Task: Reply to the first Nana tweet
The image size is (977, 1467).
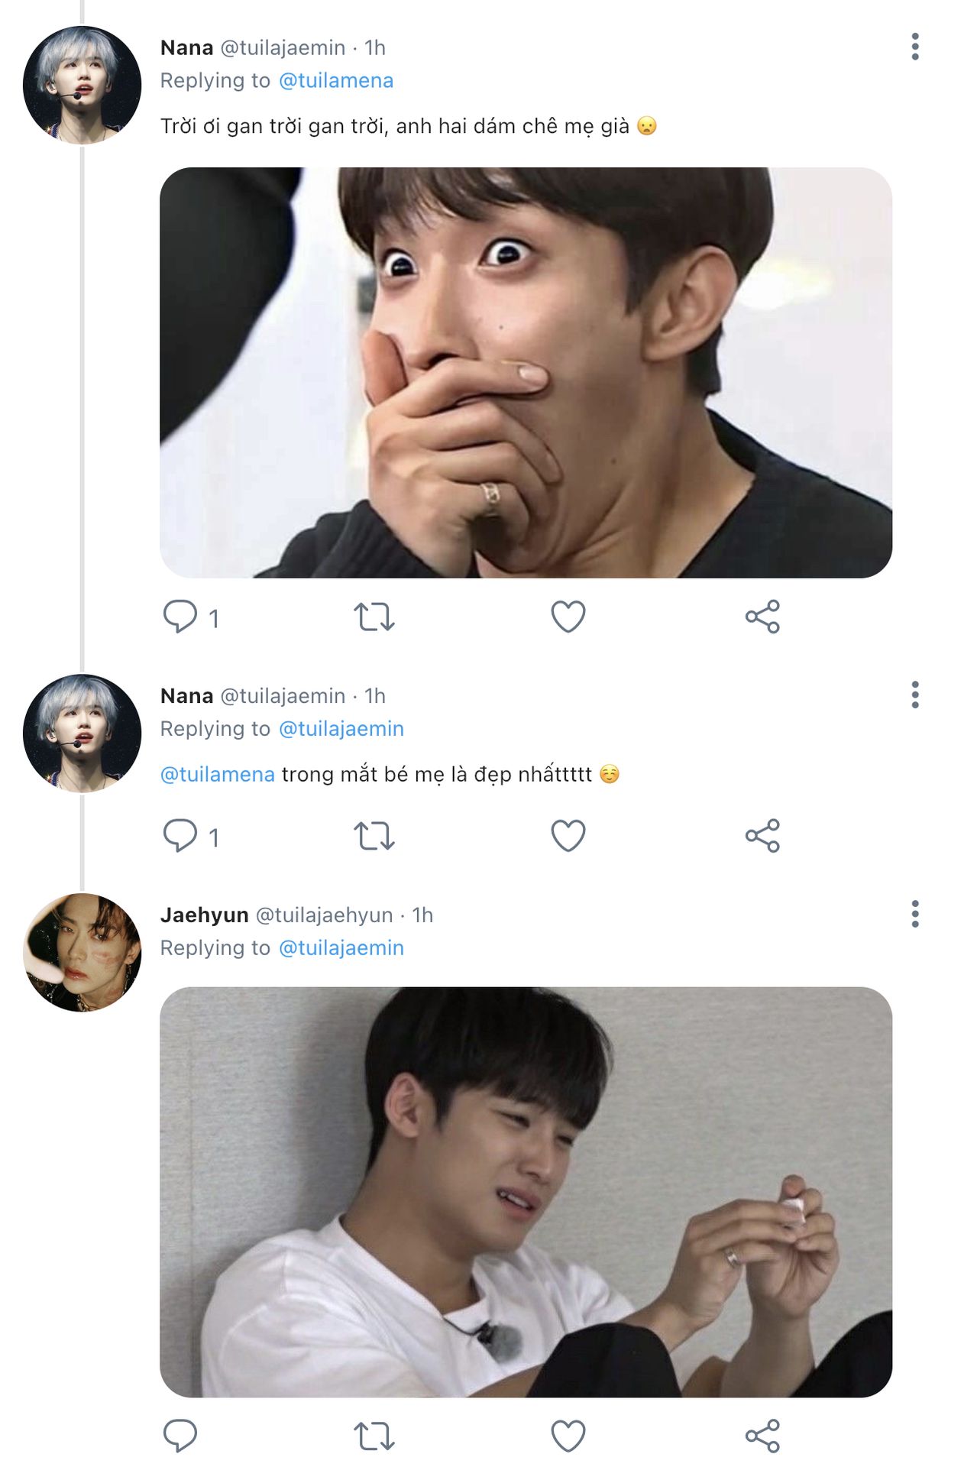Action: [180, 617]
